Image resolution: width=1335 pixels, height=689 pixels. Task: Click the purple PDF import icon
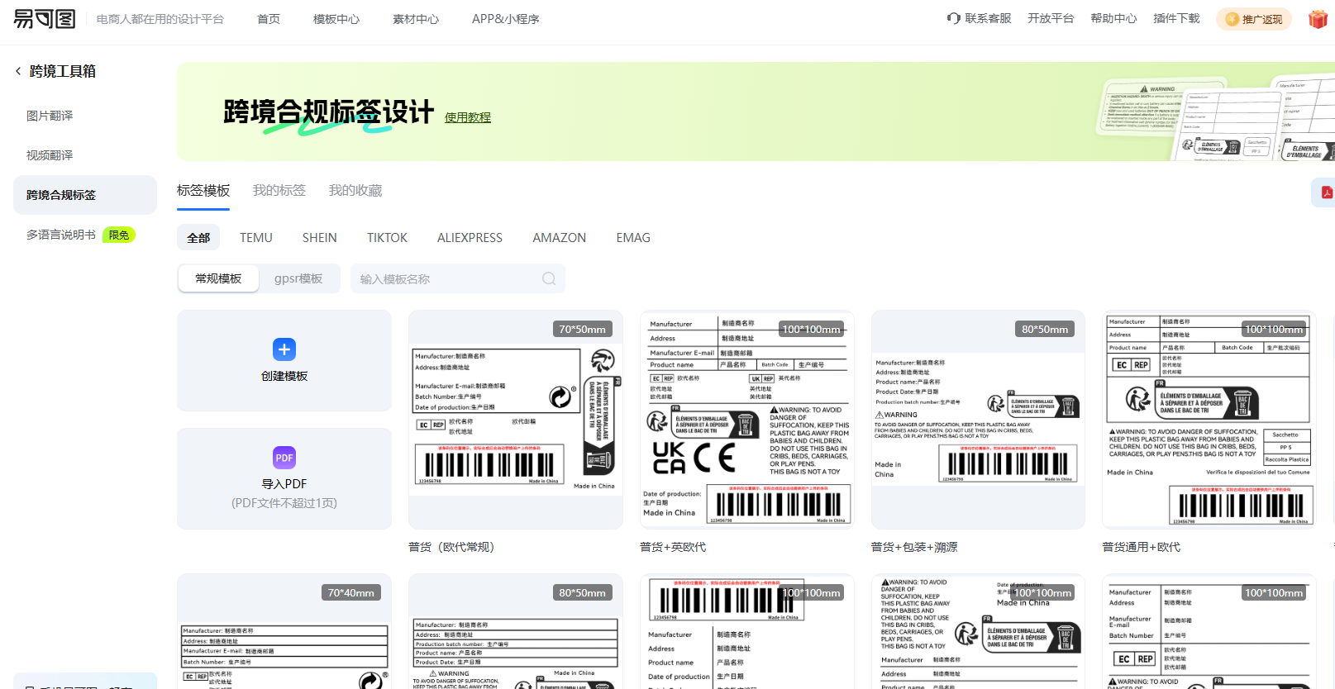[284, 458]
